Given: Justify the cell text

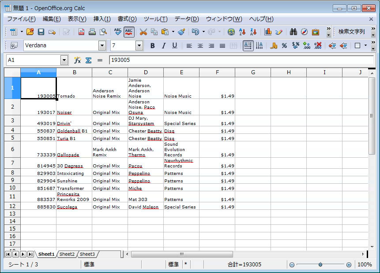Looking at the screenshot, I should tap(222, 45).
